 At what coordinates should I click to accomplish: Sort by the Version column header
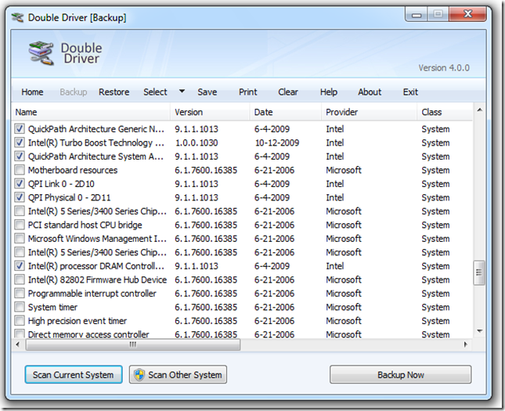(x=210, y=112)
